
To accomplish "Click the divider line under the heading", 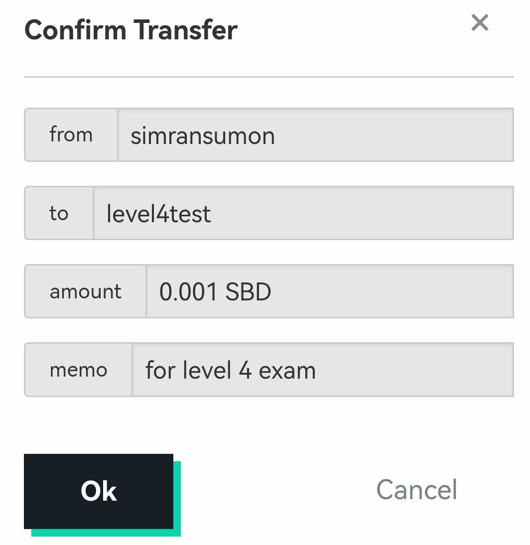I will [x=269, y=77].
